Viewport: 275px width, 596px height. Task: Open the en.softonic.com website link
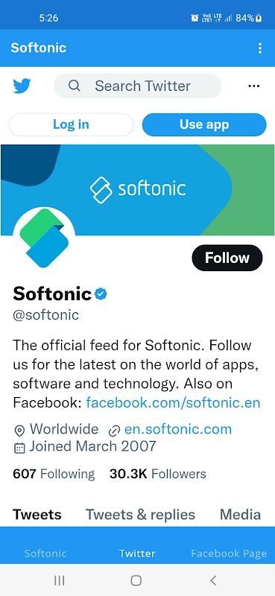coord(178,430)
